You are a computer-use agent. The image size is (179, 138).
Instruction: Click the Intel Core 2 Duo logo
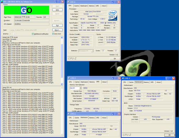coord(113,15)
